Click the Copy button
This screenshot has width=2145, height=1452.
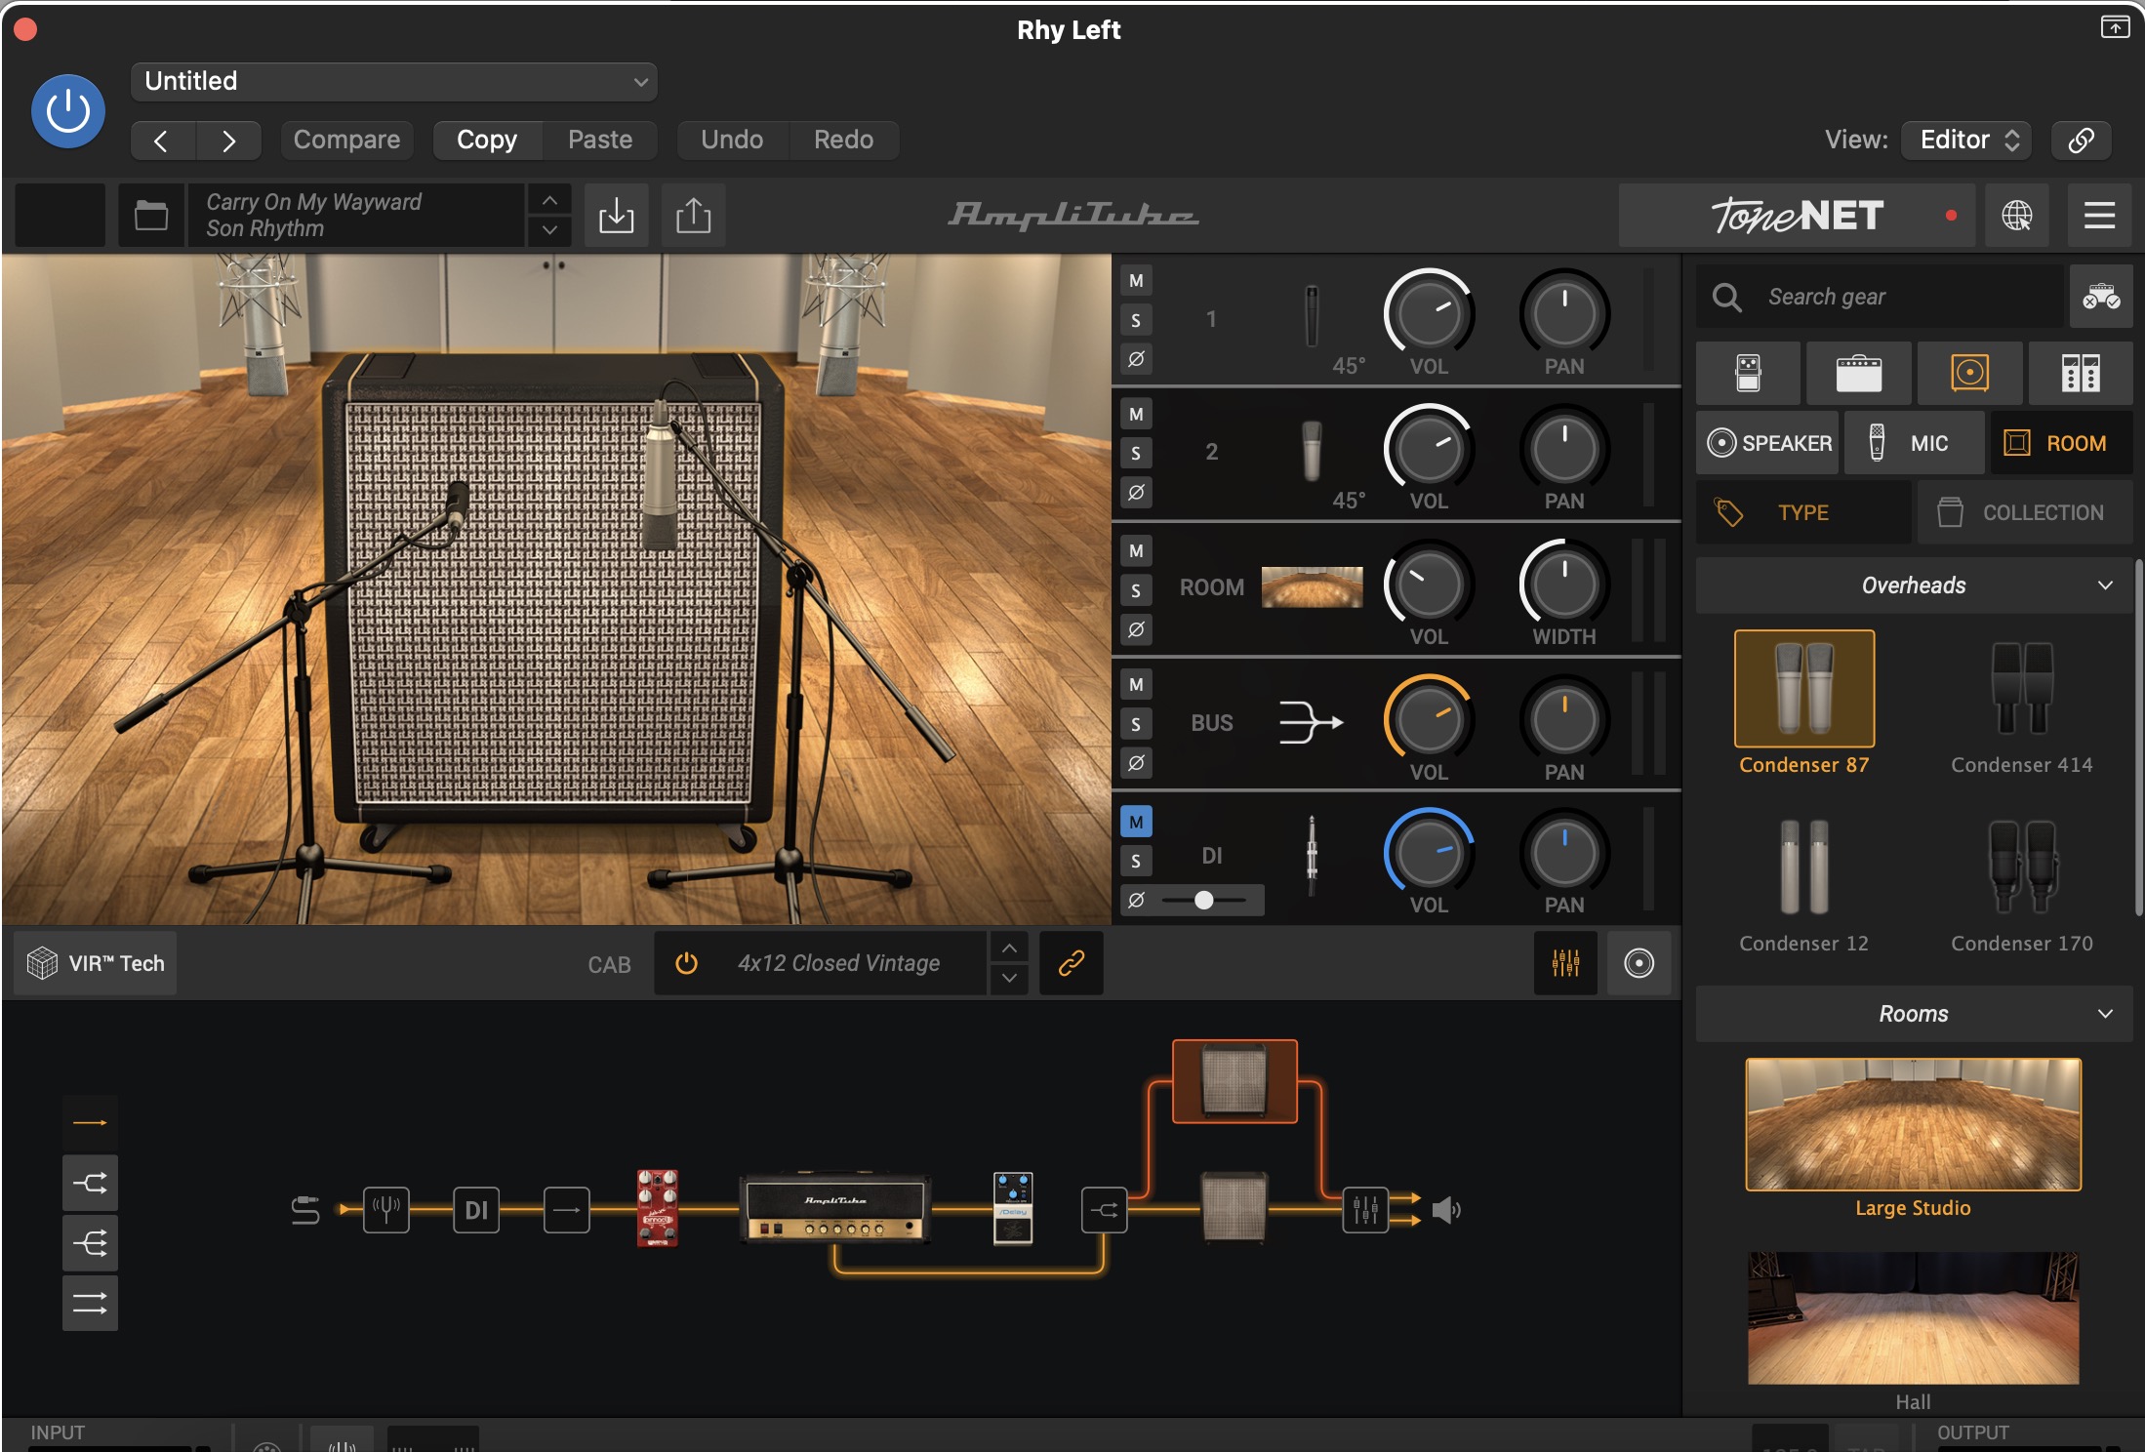pyautogui.click(x=487, y=140)
